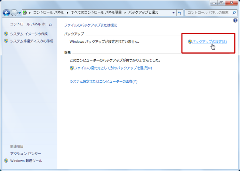This screenshot has width=240, height=171.
Task: Minimize the Control Panel window
Action: 214,3
